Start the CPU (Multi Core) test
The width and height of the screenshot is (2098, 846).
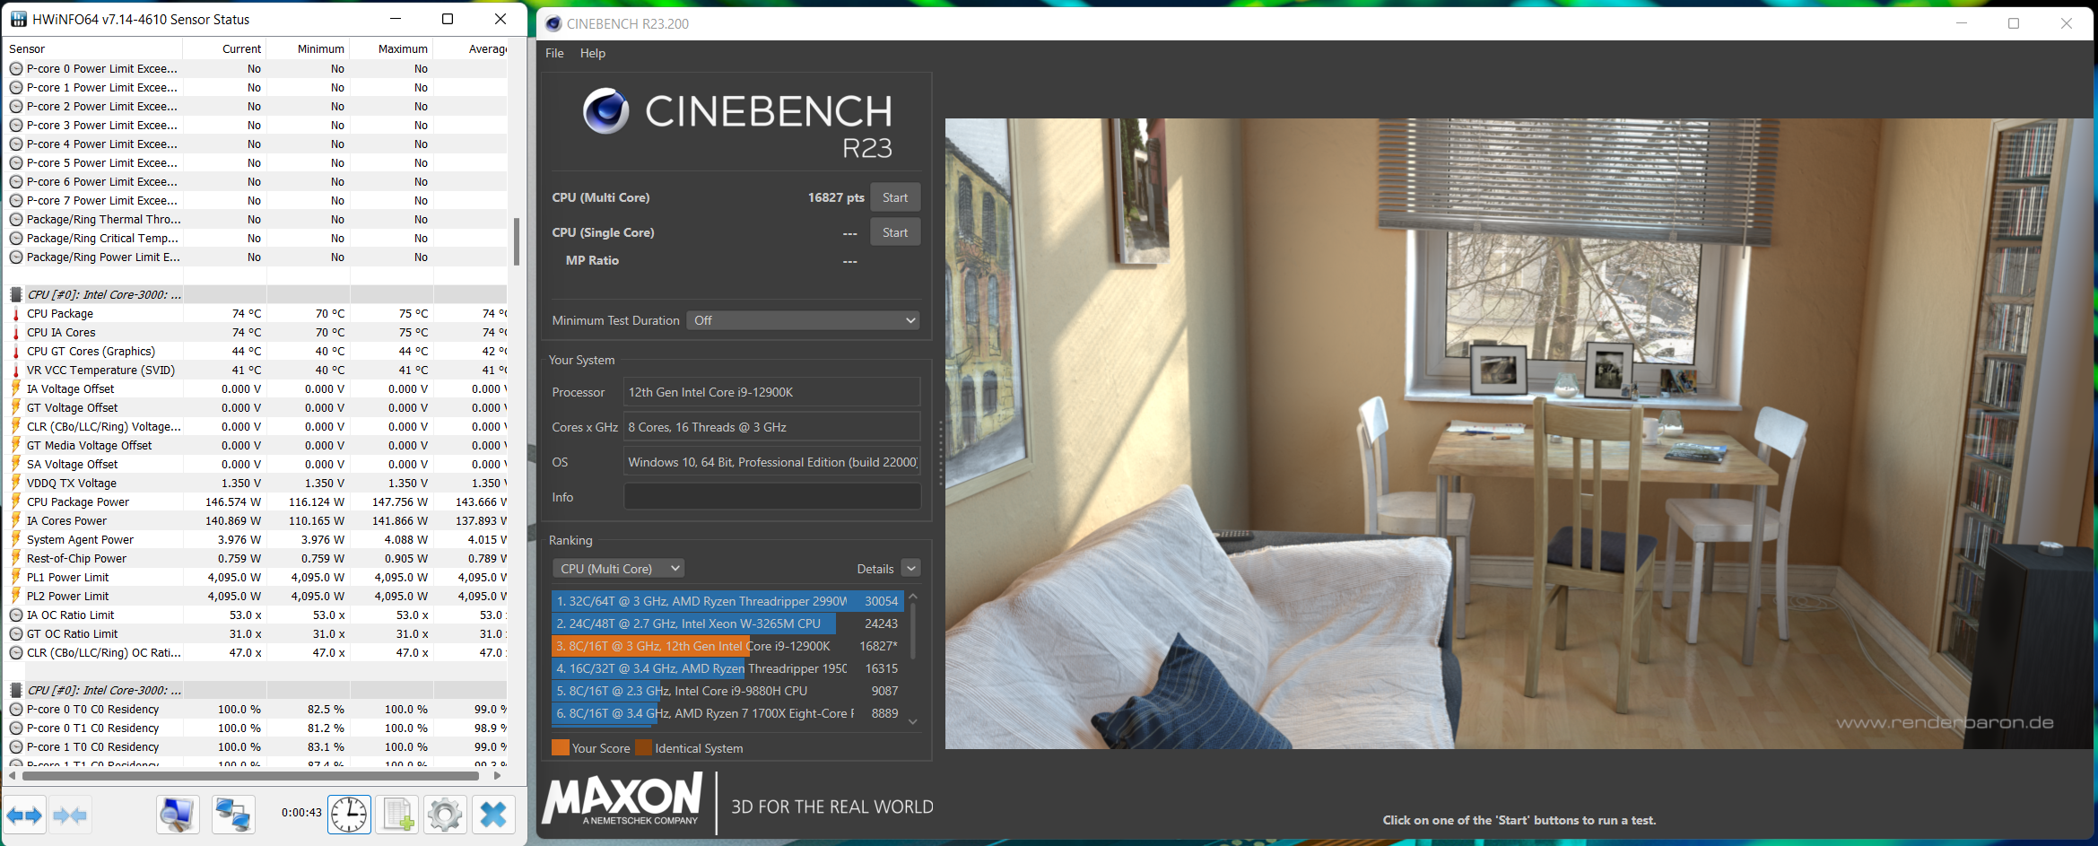(895, 197)
